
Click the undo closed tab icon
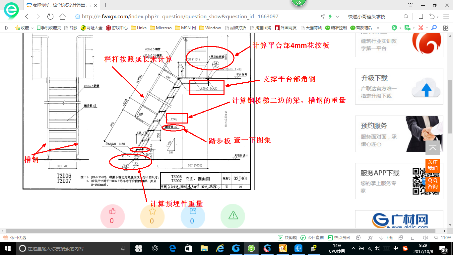[x=432, y=17]
